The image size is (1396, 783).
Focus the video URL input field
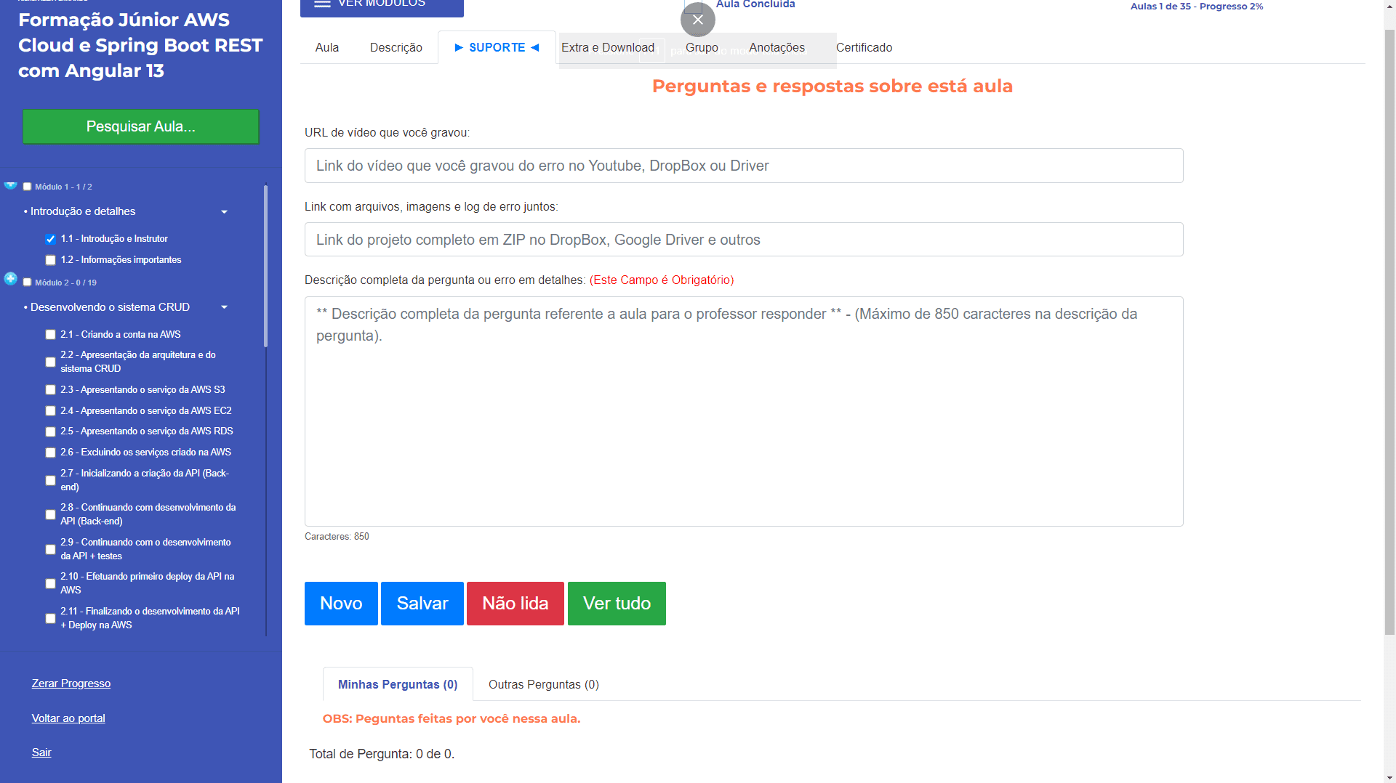point(744,166)
